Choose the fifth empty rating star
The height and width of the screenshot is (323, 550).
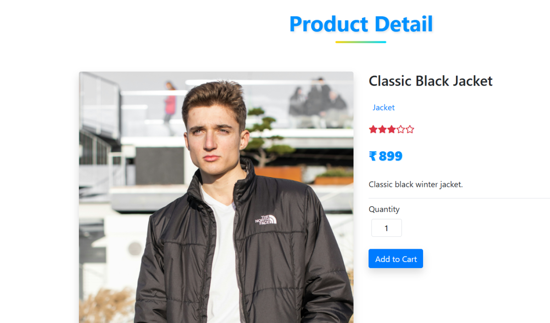pyautogui.click(x=410, y=130)
